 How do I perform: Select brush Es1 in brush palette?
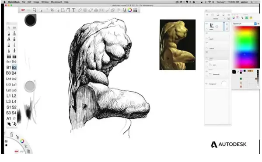8,62
